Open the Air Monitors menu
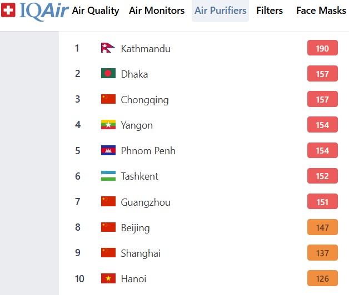The image size is (349, 295). [x=157, y=11]
